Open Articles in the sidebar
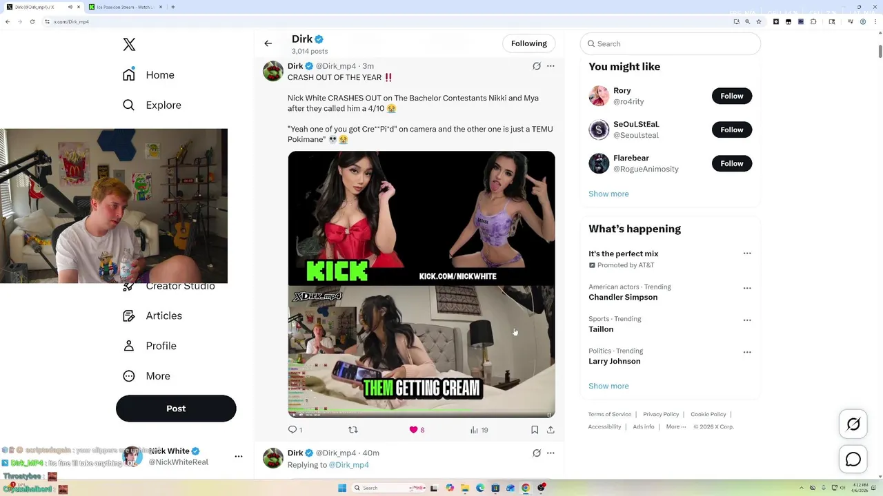This screenshot has width=883, height=496. coord(152,316)
